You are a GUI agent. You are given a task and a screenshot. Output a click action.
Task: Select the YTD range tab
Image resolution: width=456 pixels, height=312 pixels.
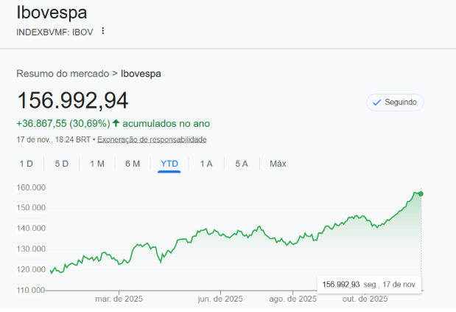pyautogui.click(x=169, y=164)
